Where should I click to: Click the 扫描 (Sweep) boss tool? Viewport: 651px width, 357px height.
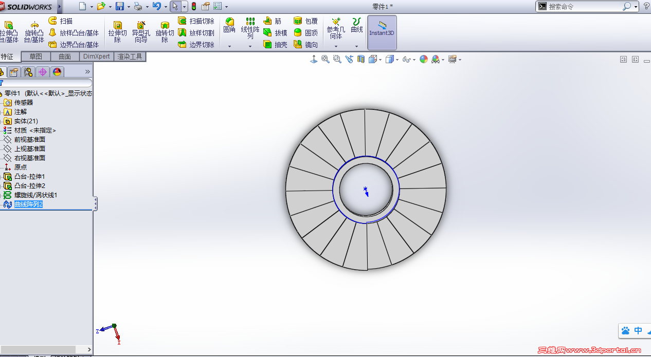61,21
